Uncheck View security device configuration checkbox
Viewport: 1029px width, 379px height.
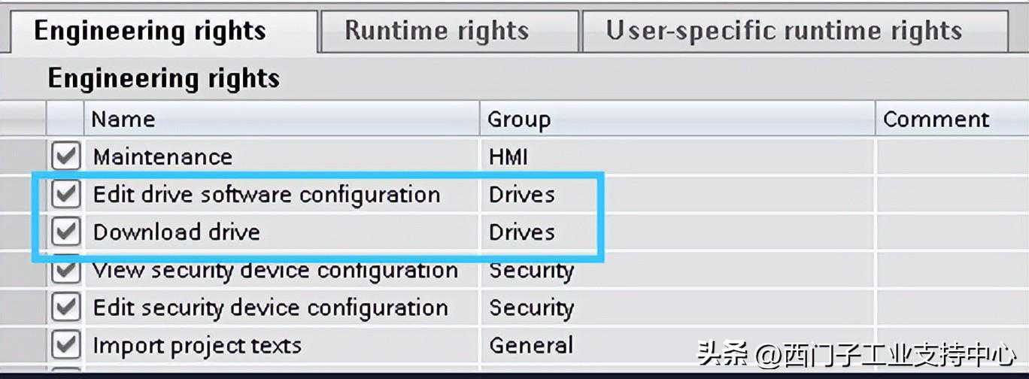[x=67, y=270]
